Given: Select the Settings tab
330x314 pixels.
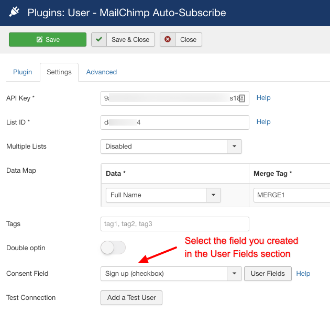Looking at the screenshot, I should pyautogui.click(x=59, y=72).
